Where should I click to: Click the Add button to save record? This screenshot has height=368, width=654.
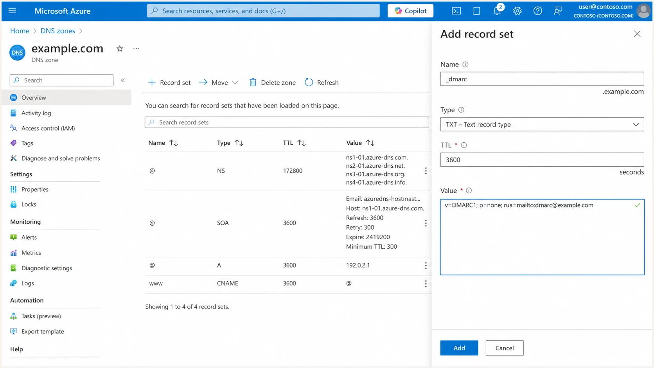coord(459,348)
